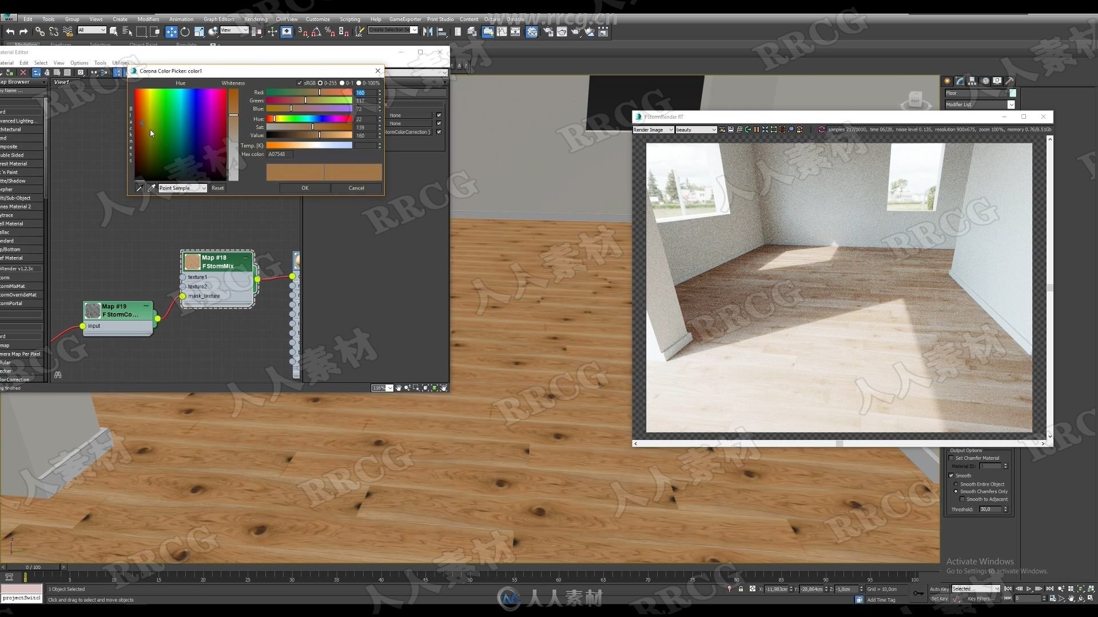Open the 116% zoom dropdown in Material Editor
Image resolution: width=1098 pixels, height=617 pixels.
click(382, 388)
